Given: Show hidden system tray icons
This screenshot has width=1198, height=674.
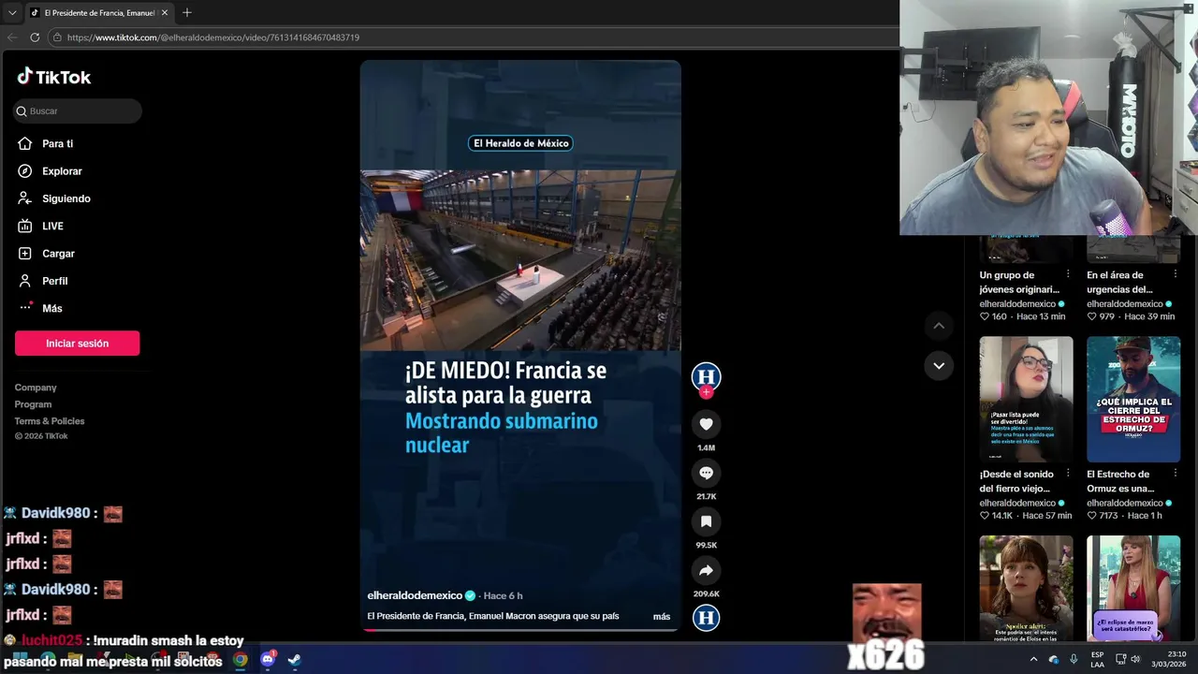Looking at the screenshot, I should (1033, 659).
